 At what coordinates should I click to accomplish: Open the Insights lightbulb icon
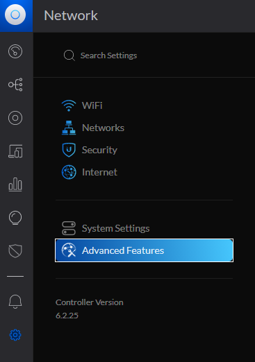coord(15,218)
